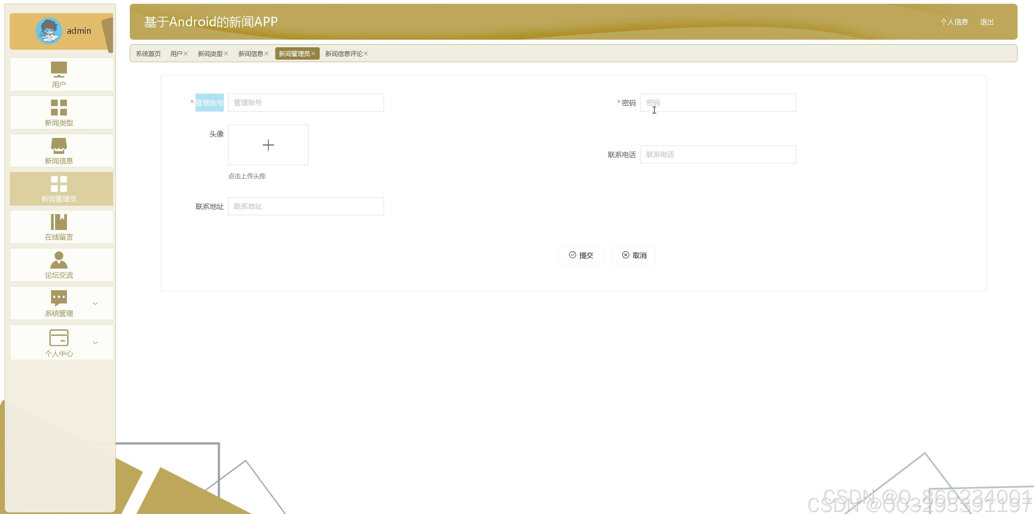Close the 新闻信息评论 tab
Image resolution: width=1034 pixels, height=514 pixels.
(366, 53)
